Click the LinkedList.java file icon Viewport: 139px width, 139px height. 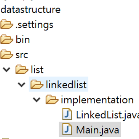tap(67, 114)
